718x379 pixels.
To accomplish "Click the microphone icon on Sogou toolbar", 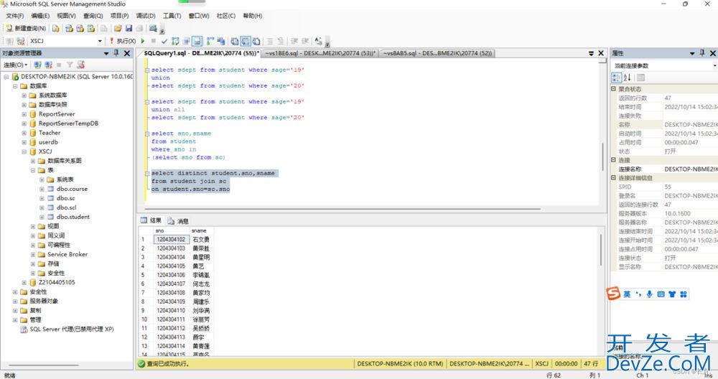I will [x=649, y=294].
